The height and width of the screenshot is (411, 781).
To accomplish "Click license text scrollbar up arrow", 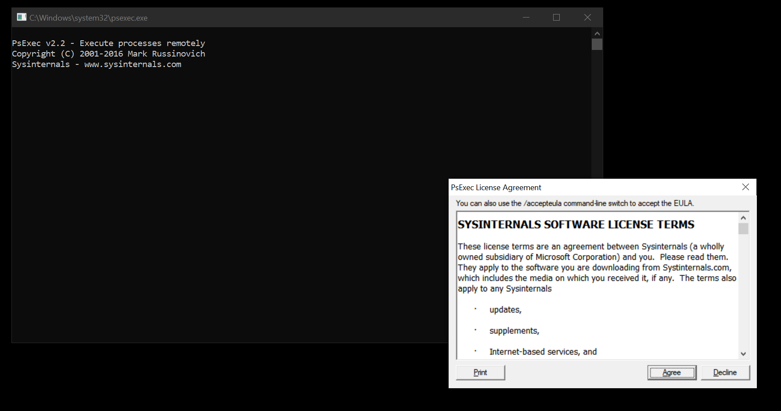I will [x=743, y=218].
